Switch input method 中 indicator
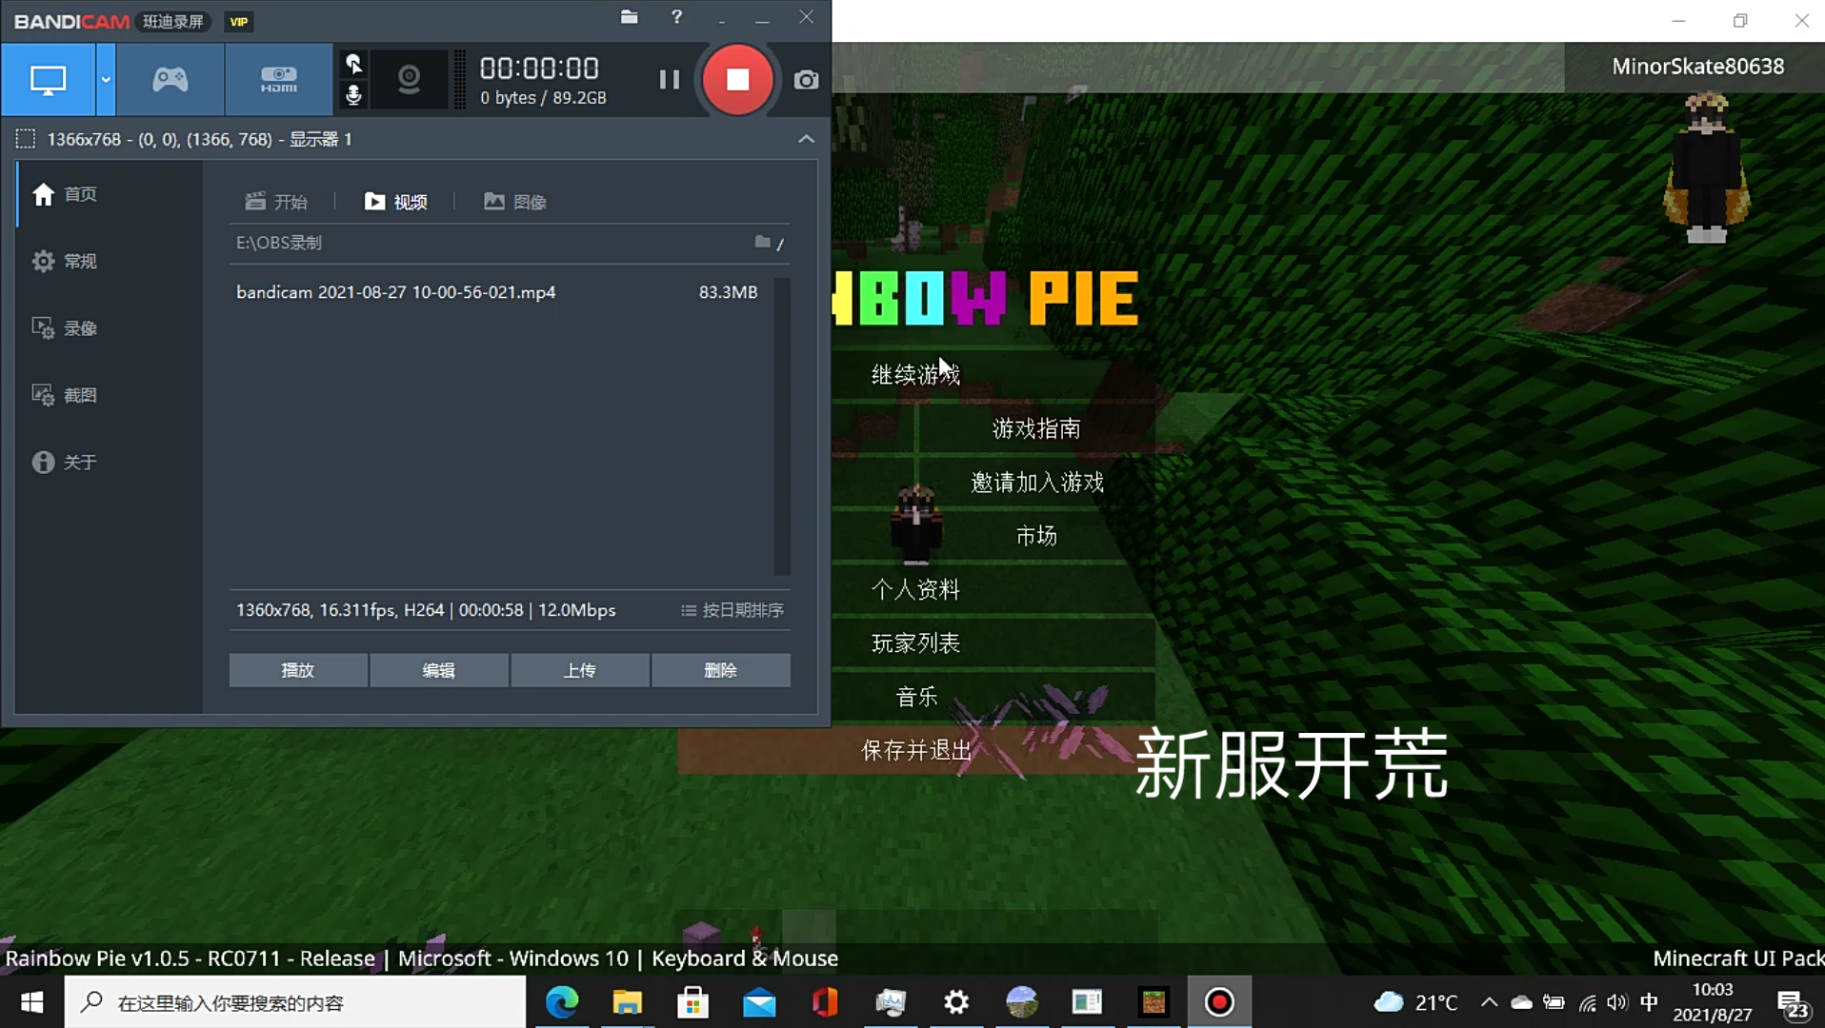 pyautogui.click(x=1650, y=1002)
